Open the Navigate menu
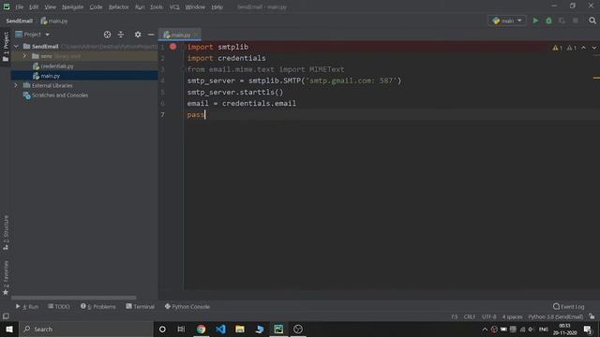Screen dimensions: 600x337 [72, 7]
